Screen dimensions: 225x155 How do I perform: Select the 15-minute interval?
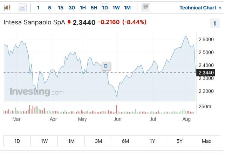click(61, 8)
